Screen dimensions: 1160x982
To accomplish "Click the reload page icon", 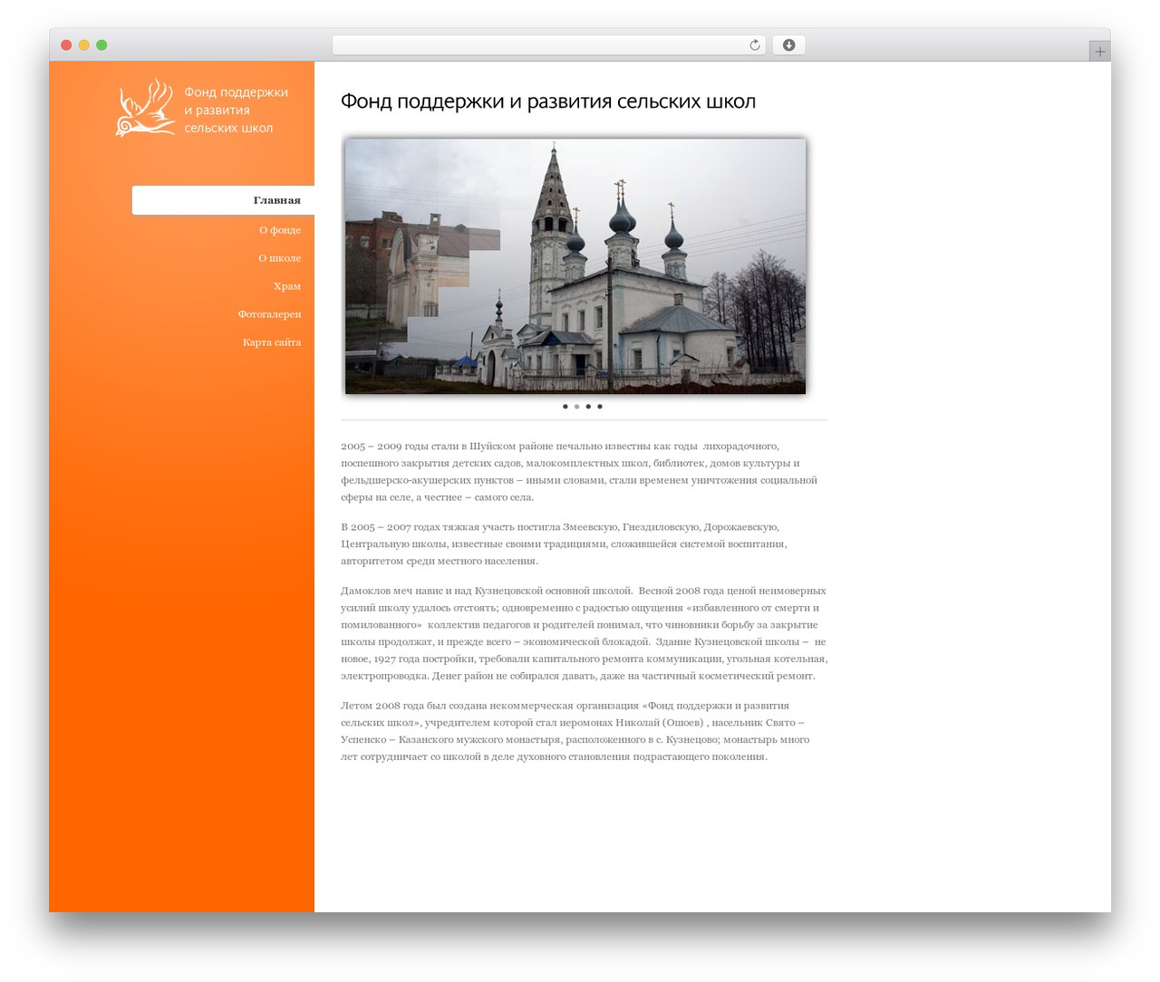I will 755,45.
